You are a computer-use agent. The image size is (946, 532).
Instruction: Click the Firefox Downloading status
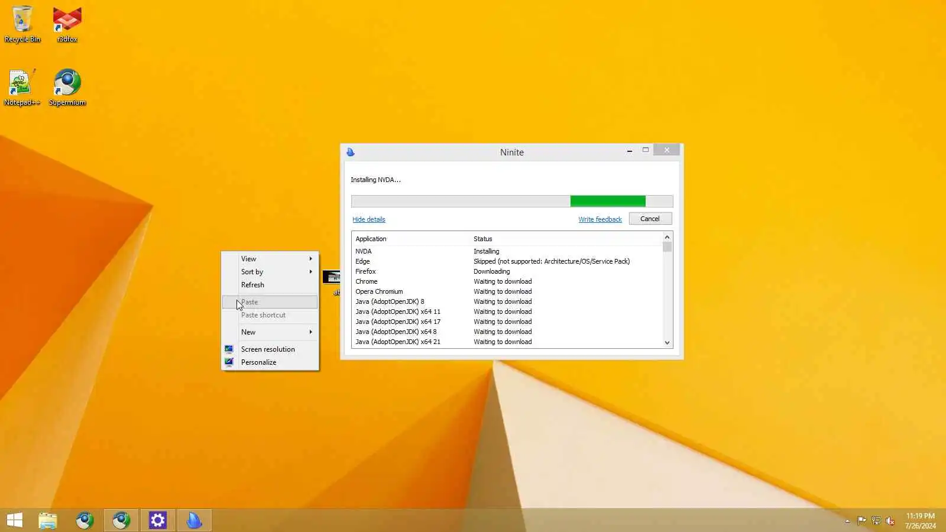click(x=491, y=271)
